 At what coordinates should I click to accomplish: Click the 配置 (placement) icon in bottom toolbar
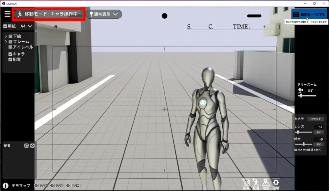(256, 183)
